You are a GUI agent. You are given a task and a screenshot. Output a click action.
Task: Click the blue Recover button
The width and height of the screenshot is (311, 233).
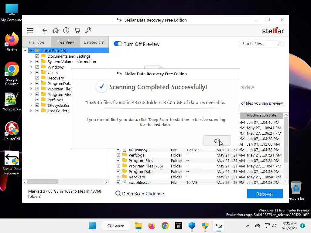click(265, 194)
